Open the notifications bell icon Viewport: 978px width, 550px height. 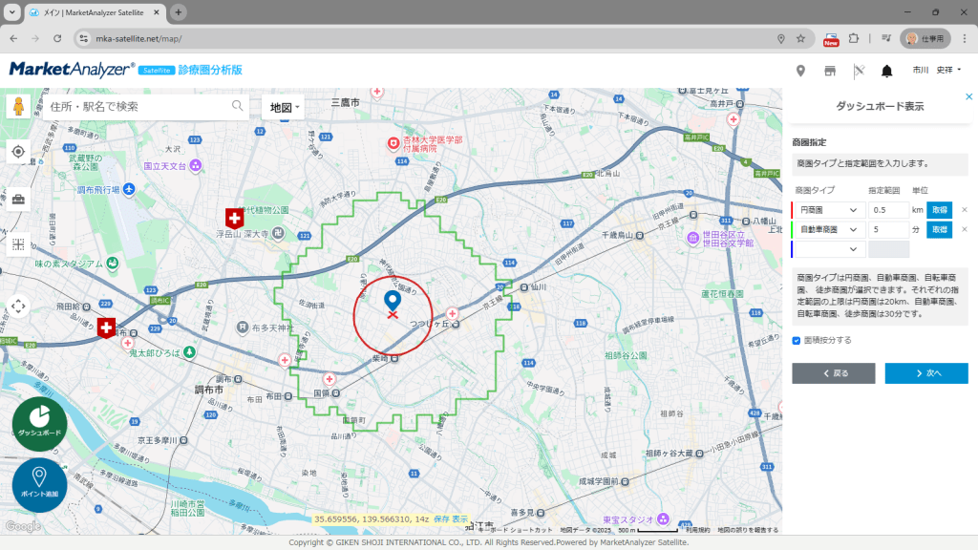pyautogui.click(x=886, y=71)
